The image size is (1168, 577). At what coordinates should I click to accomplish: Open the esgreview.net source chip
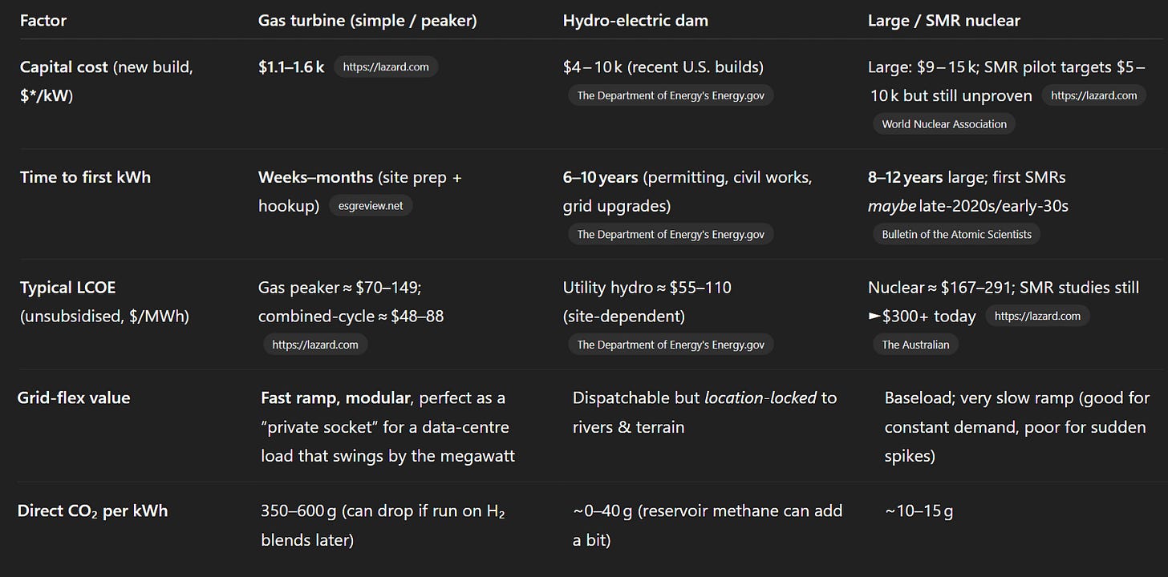(371, 205)
